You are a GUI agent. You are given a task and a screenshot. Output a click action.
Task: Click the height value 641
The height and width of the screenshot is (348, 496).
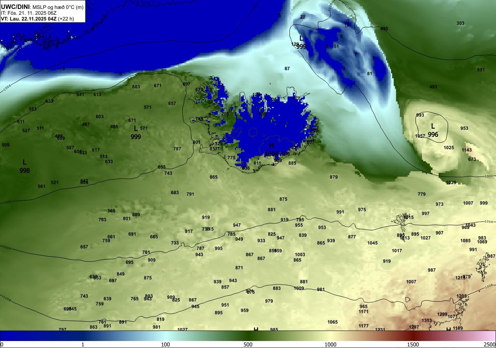pos(80,95)
